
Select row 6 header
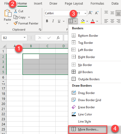tap(3, 77)
